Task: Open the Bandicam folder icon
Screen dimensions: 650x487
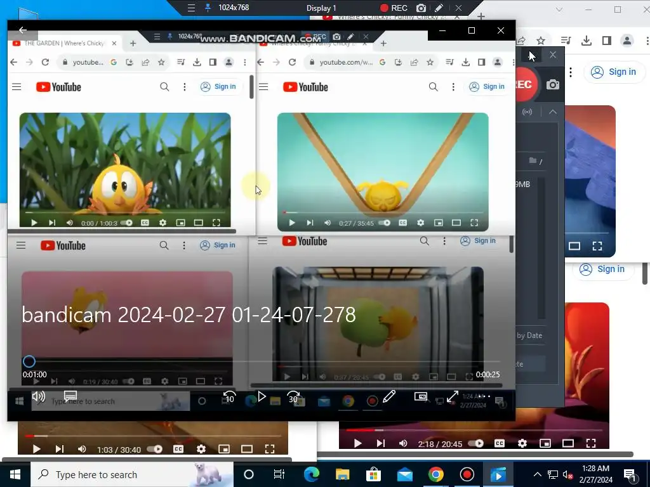Action: [533, 160]
